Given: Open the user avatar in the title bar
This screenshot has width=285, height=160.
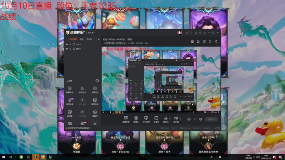Looking at the screenshot, I should pos(180,32).
